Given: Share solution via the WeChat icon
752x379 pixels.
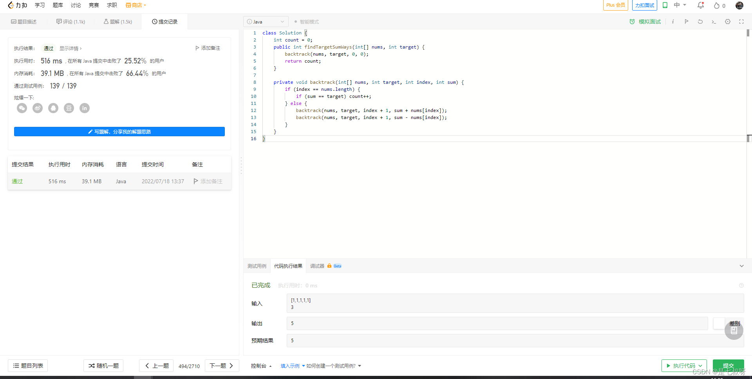Looking at the screenshot, I should pyautogui.click(x=22, y=108).
